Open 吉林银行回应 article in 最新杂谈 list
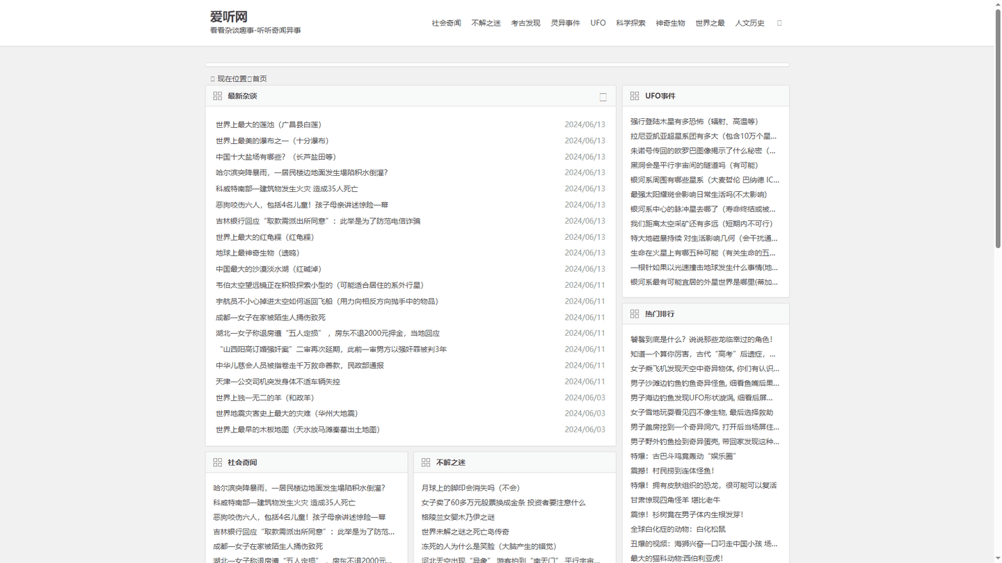Screen dimensions: 1002x563 [318, 221]
